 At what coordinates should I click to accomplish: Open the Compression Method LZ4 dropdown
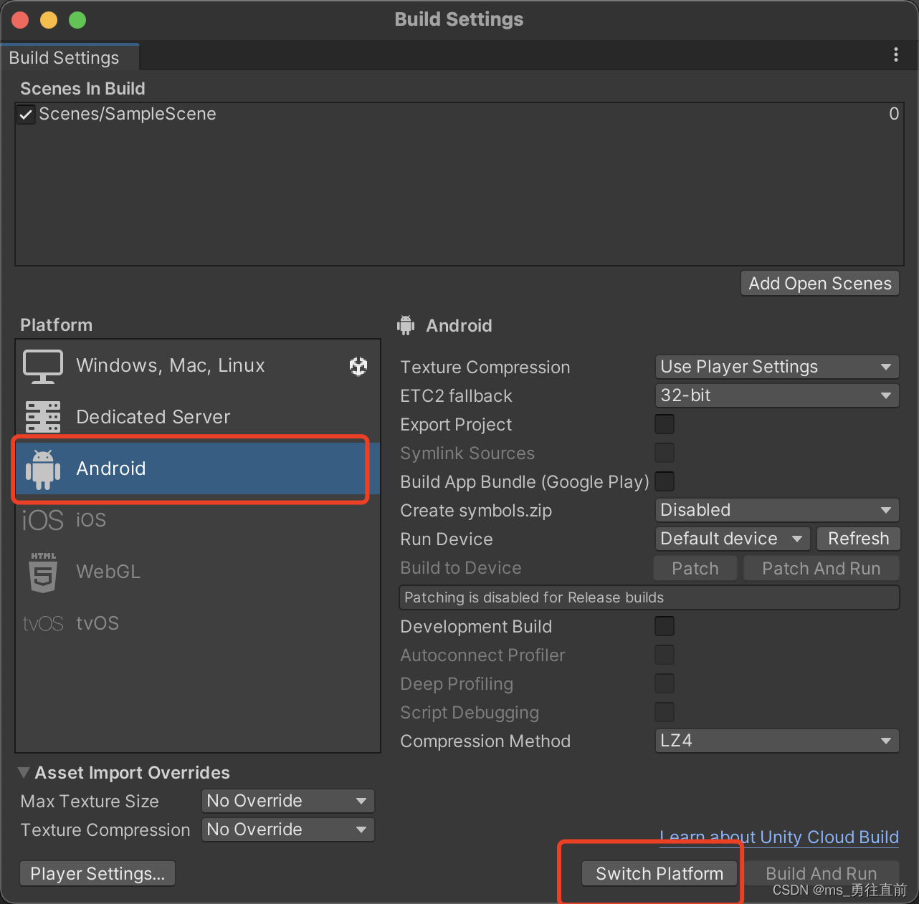tap(777, 741)
